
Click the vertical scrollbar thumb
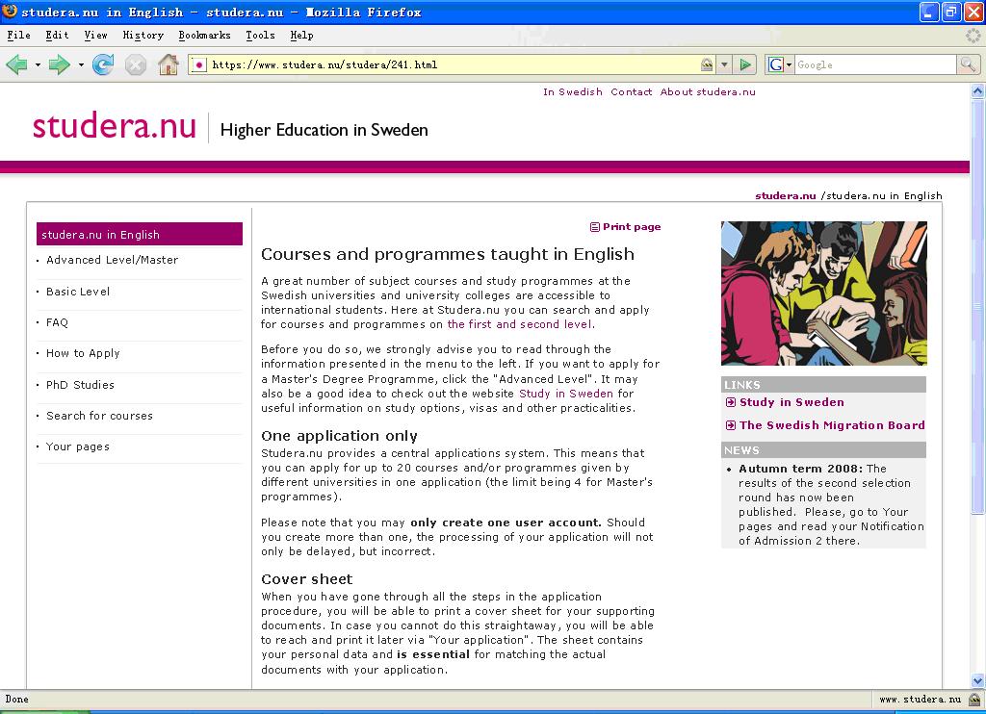pos(977,305)
